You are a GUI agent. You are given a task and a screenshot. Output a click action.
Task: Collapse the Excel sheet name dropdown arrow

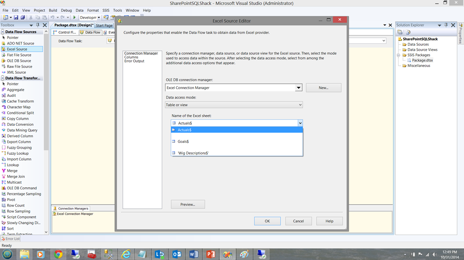(300, 123)
